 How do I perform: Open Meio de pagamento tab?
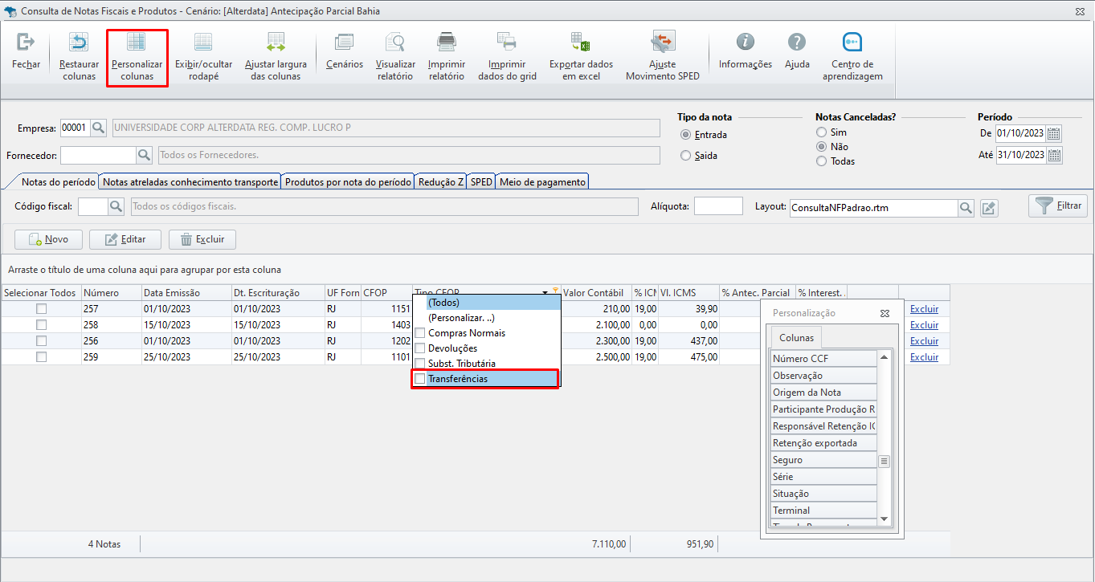542,182
